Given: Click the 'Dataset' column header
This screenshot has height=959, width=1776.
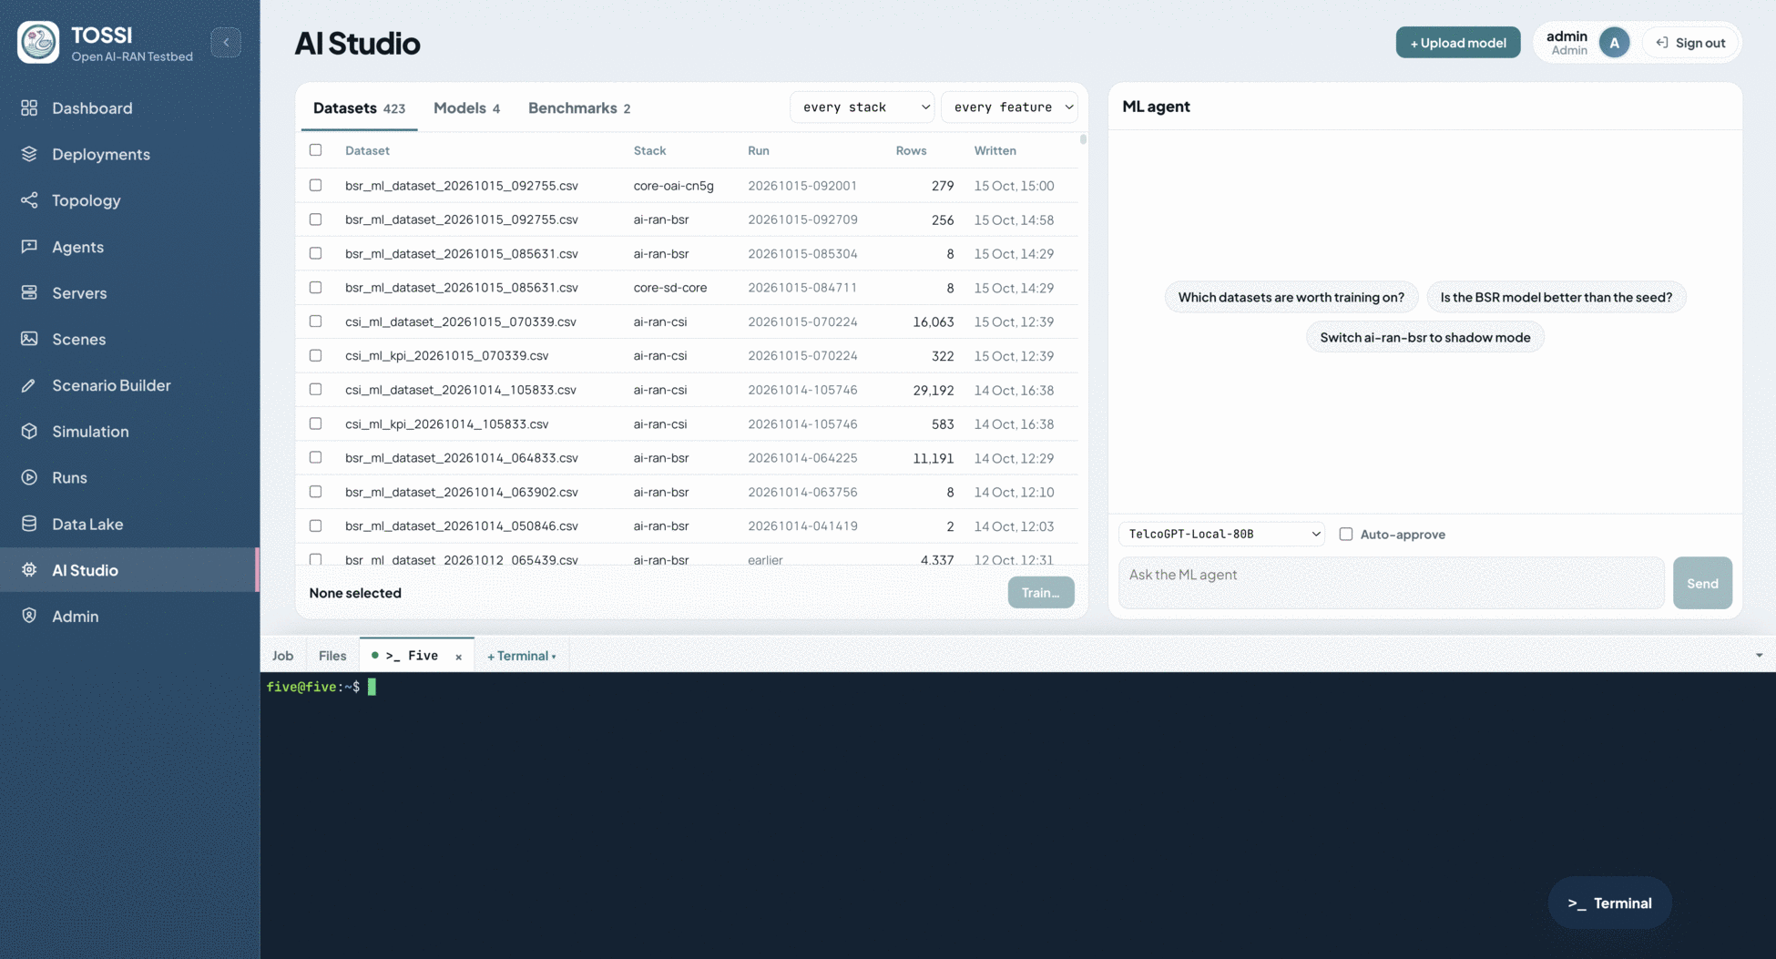Looking at the screenshot, I should coord(367,150).
